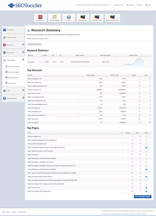Screen dimensions: 156x216
Task: Expand the Site Analysis sidebar section
Action: 23,52
